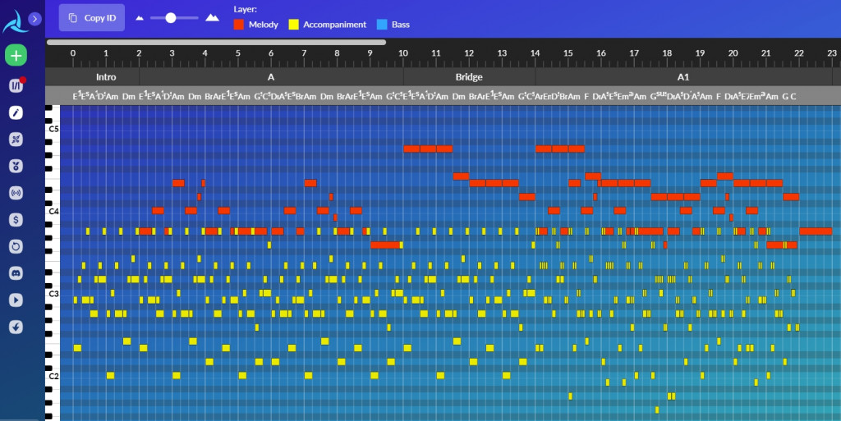Select the yellow Accompaniment layer swatch
Screen dimensions: 841x421
click(x=293, y=25)
